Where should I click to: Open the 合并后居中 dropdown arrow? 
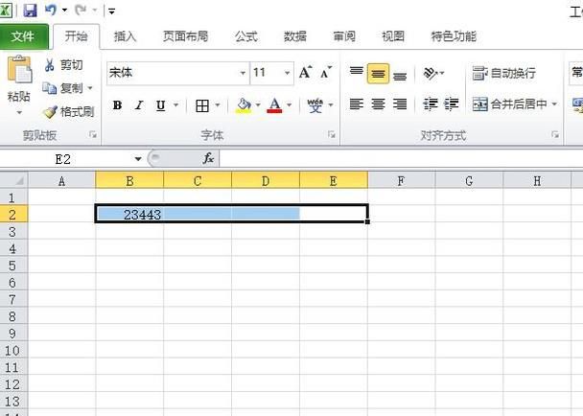(x=554, y=104)
